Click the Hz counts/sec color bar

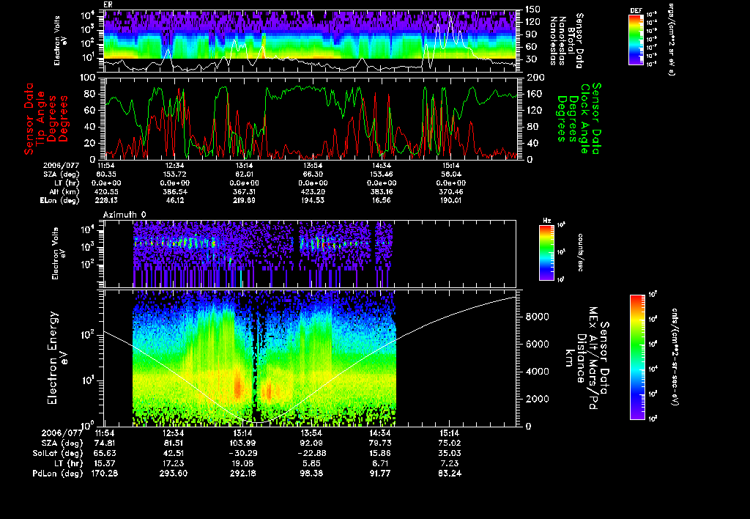[x=546, y=252]
